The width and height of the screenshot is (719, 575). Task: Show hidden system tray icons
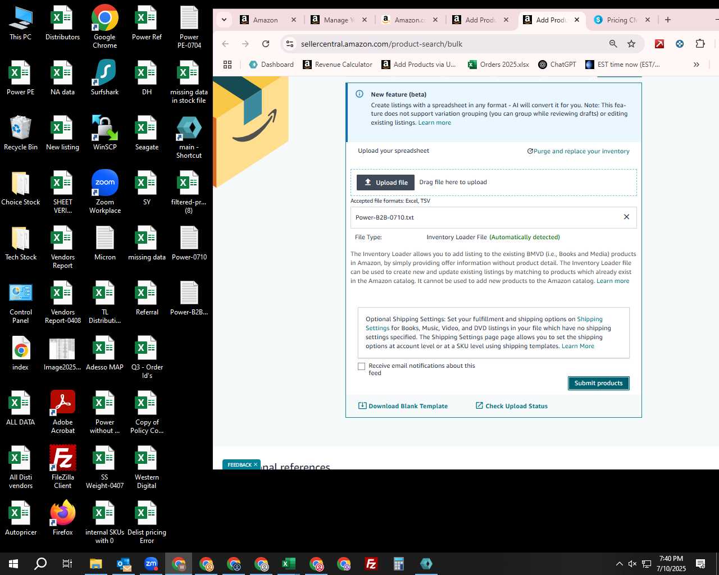pyautogui.click(x=619, y=564)
